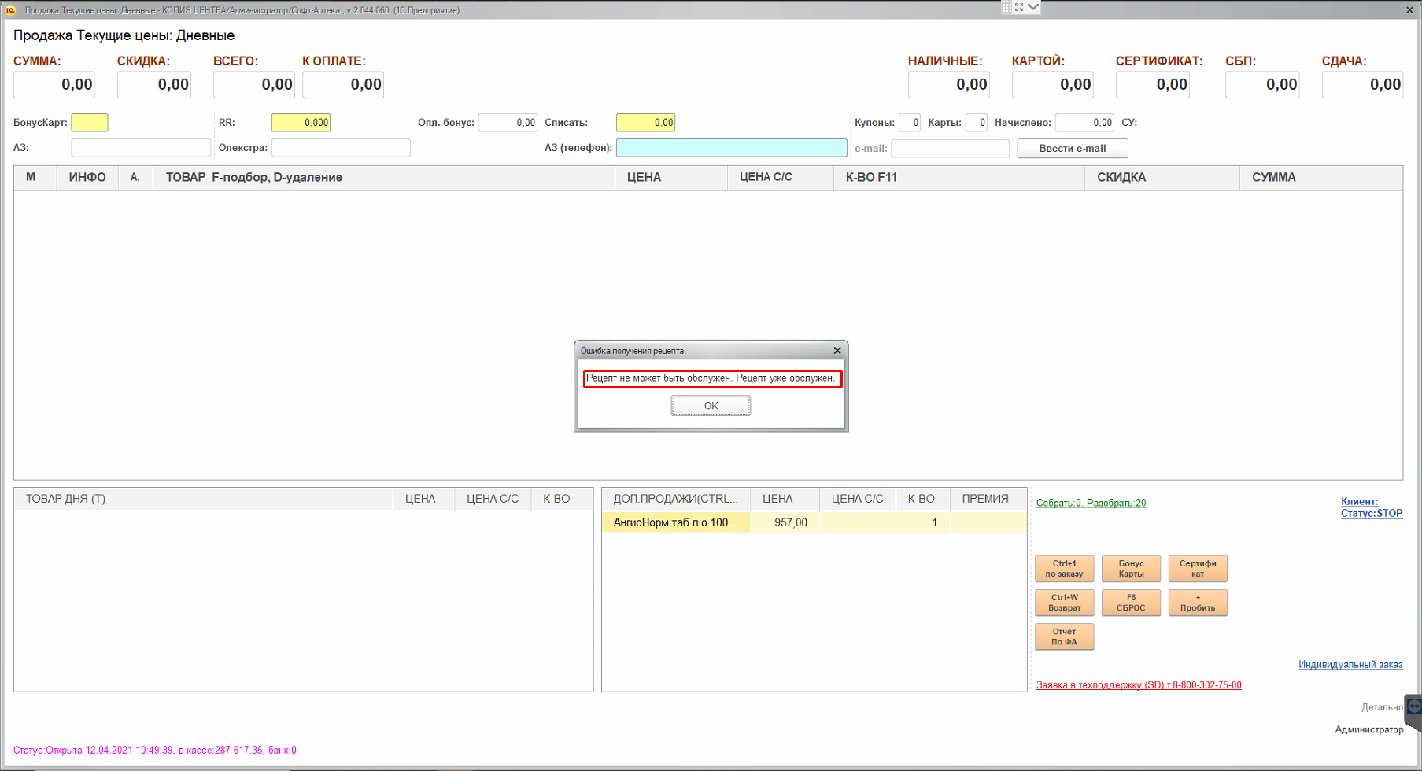The height and width of the screenshot is (771, 1422).
Task: Close the recipe error dialog with X
Action: pyautogui.click(x=837, y=351)
